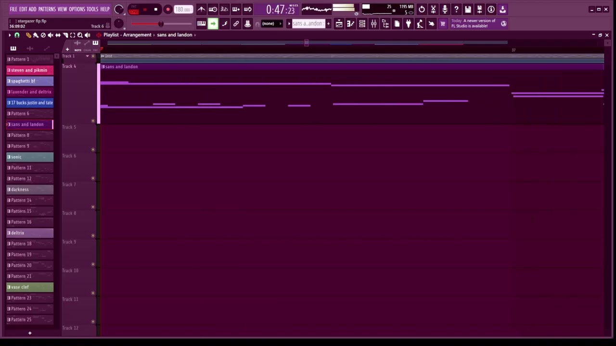Click the tempo tapper icon
The height and width of the screenshot is (346, 616).
[x=420, y=24]
